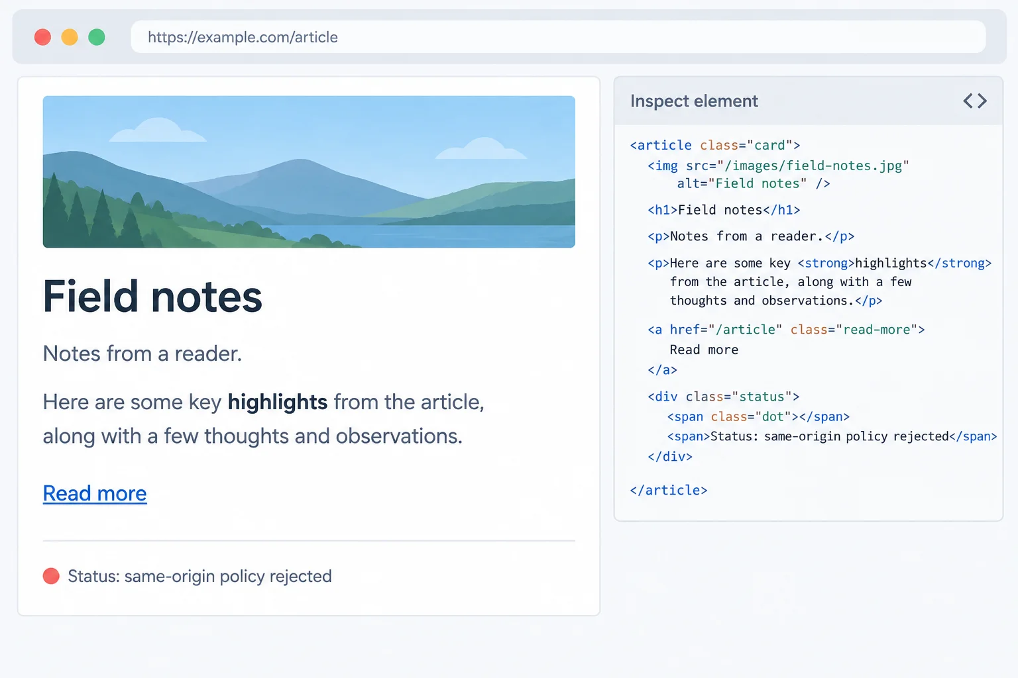Click the red close window button
This screenshot has height=678, width=1018.
(42, 37)
